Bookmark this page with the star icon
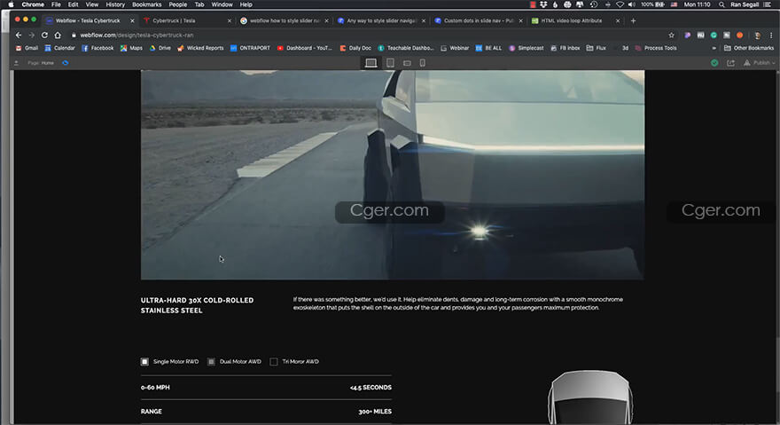780x425 pixels. click(672, 35)
